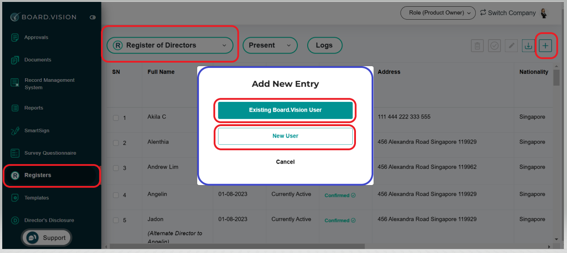Click the 01-08-2023 date in Jadon row
This screenshot has width=567, height=253.
(233, 219)
